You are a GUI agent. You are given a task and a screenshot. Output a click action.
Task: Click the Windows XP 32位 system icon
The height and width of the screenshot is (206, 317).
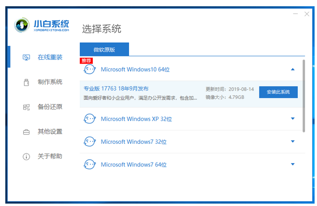pos(89,119)
